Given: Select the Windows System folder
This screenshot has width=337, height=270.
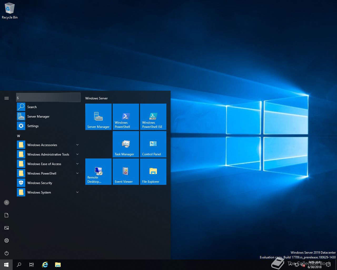Looking at the screenshot, I should click(48, 192).
